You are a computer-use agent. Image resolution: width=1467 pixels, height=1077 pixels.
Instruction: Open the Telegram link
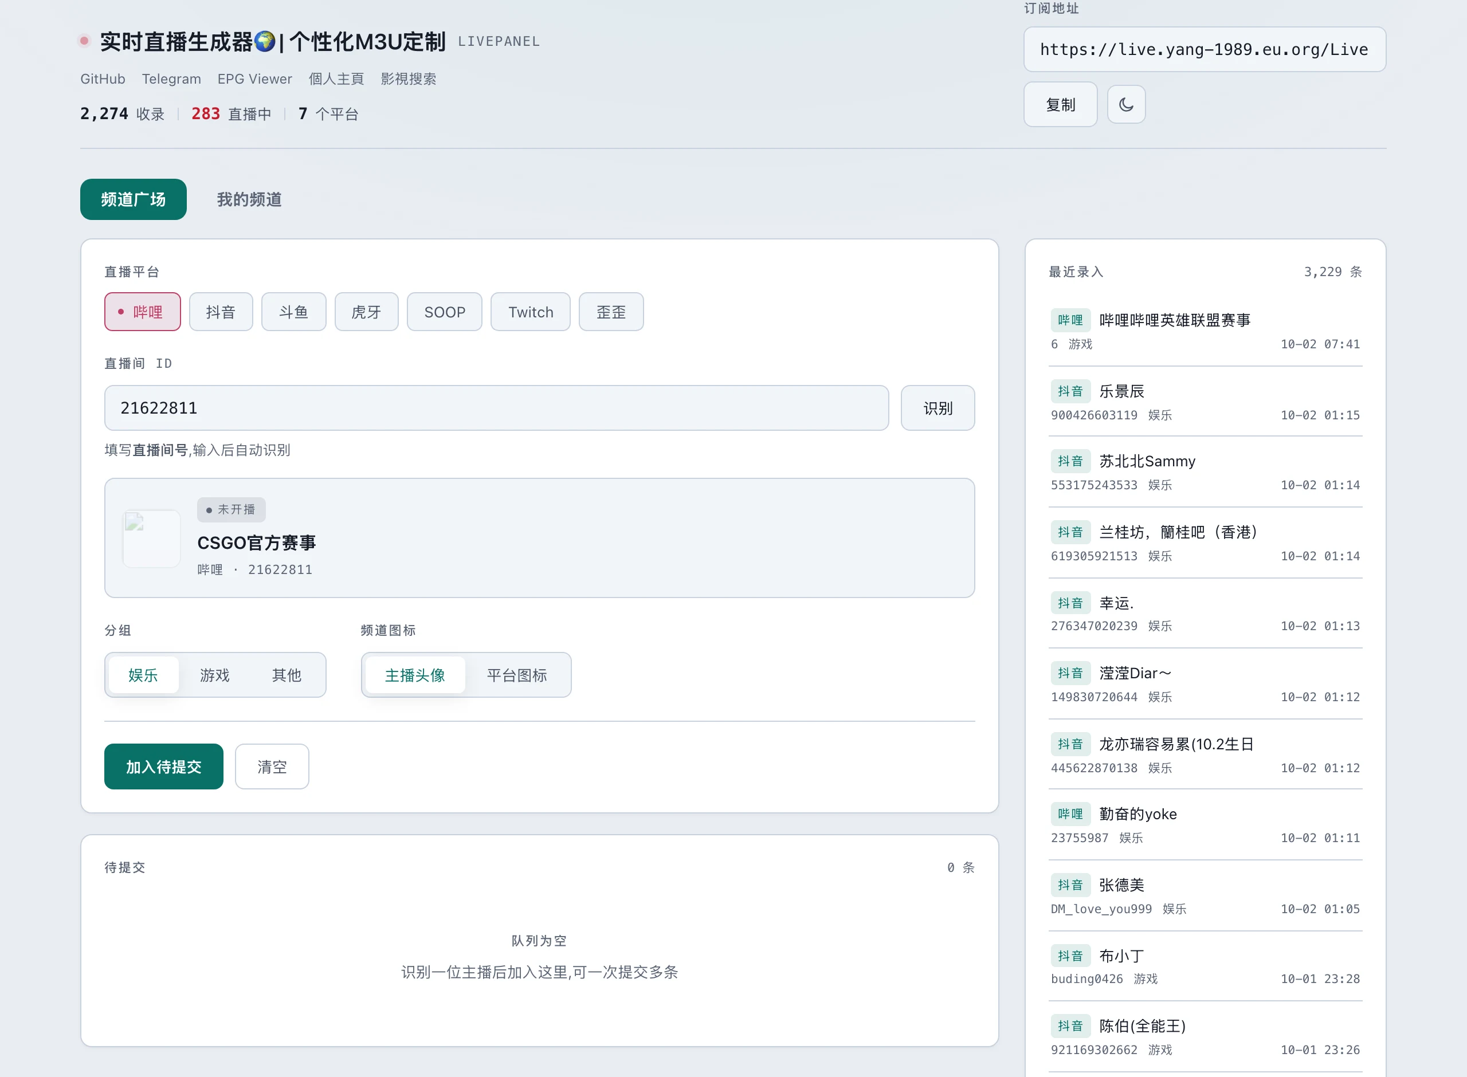171,79
